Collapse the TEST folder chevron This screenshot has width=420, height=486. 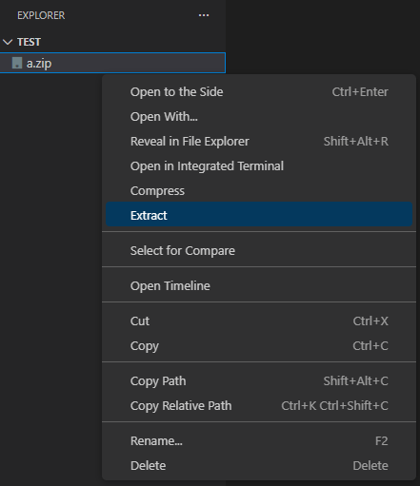[8, 42]
